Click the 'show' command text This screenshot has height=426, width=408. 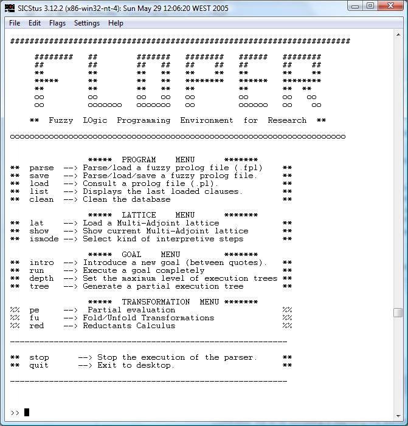(x=39, y=231)
